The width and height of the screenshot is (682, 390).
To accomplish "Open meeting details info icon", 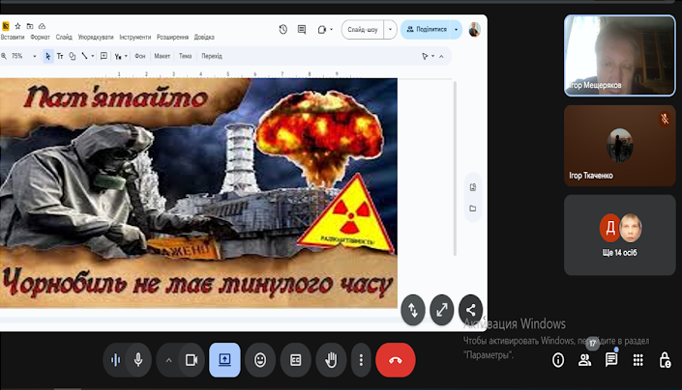I will pyautogui.click(x=558, y=360).
